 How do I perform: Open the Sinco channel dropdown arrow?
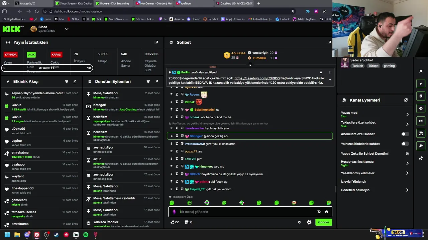(67, 29)
